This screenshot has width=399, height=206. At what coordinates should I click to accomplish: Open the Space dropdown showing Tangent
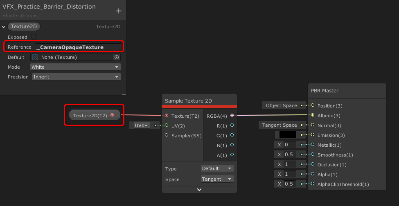(x=217, y=179)
